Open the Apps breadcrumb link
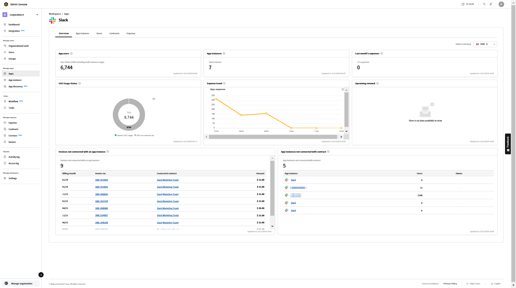 [67, 14]
